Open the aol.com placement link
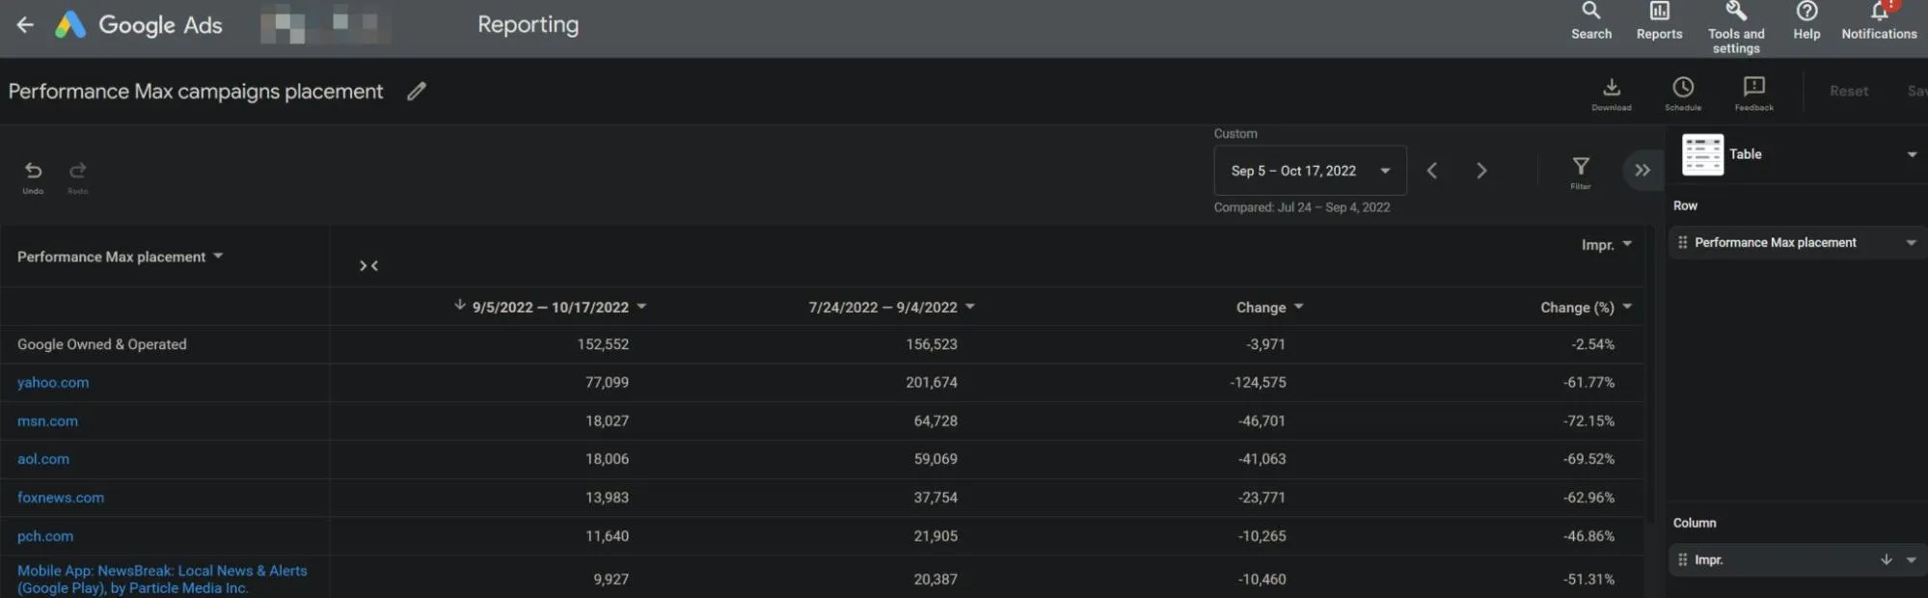The width and height of the screenshot is (1928, 598). pyautogui.click(x=43, y=459)
